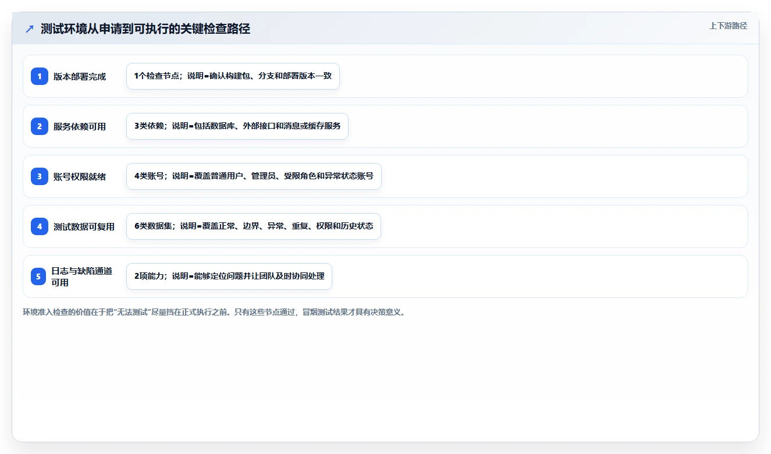Click the 2项能力 description chip

[229, 276]
